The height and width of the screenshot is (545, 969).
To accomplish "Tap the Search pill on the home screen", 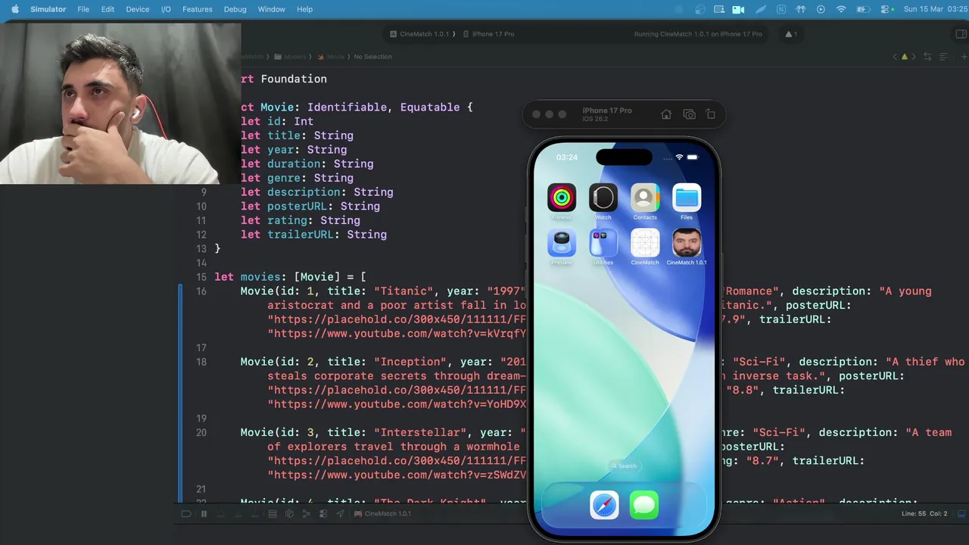I will tap(625, 466).
